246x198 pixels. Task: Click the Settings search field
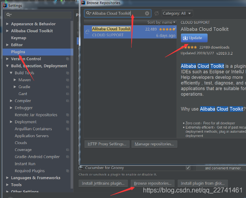point(38,15)
